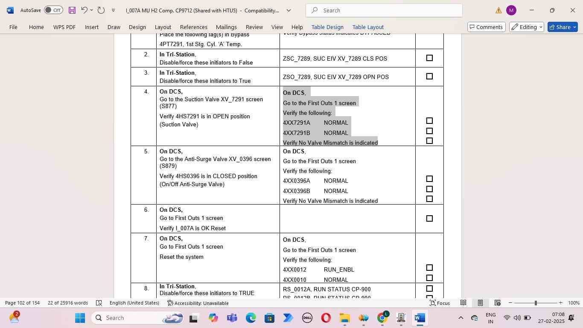The width and height of the screenshot is (583, 328).
Task: Open Undo history dropdown arrow
Action: pos(91,10)
